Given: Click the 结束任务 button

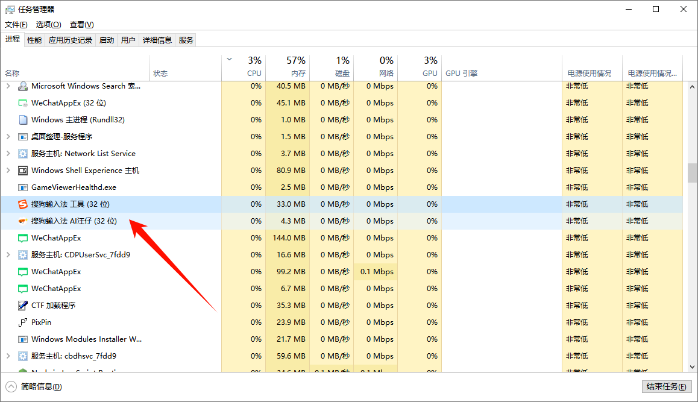Looking at the screenshot, I should (x=666, y=386).
